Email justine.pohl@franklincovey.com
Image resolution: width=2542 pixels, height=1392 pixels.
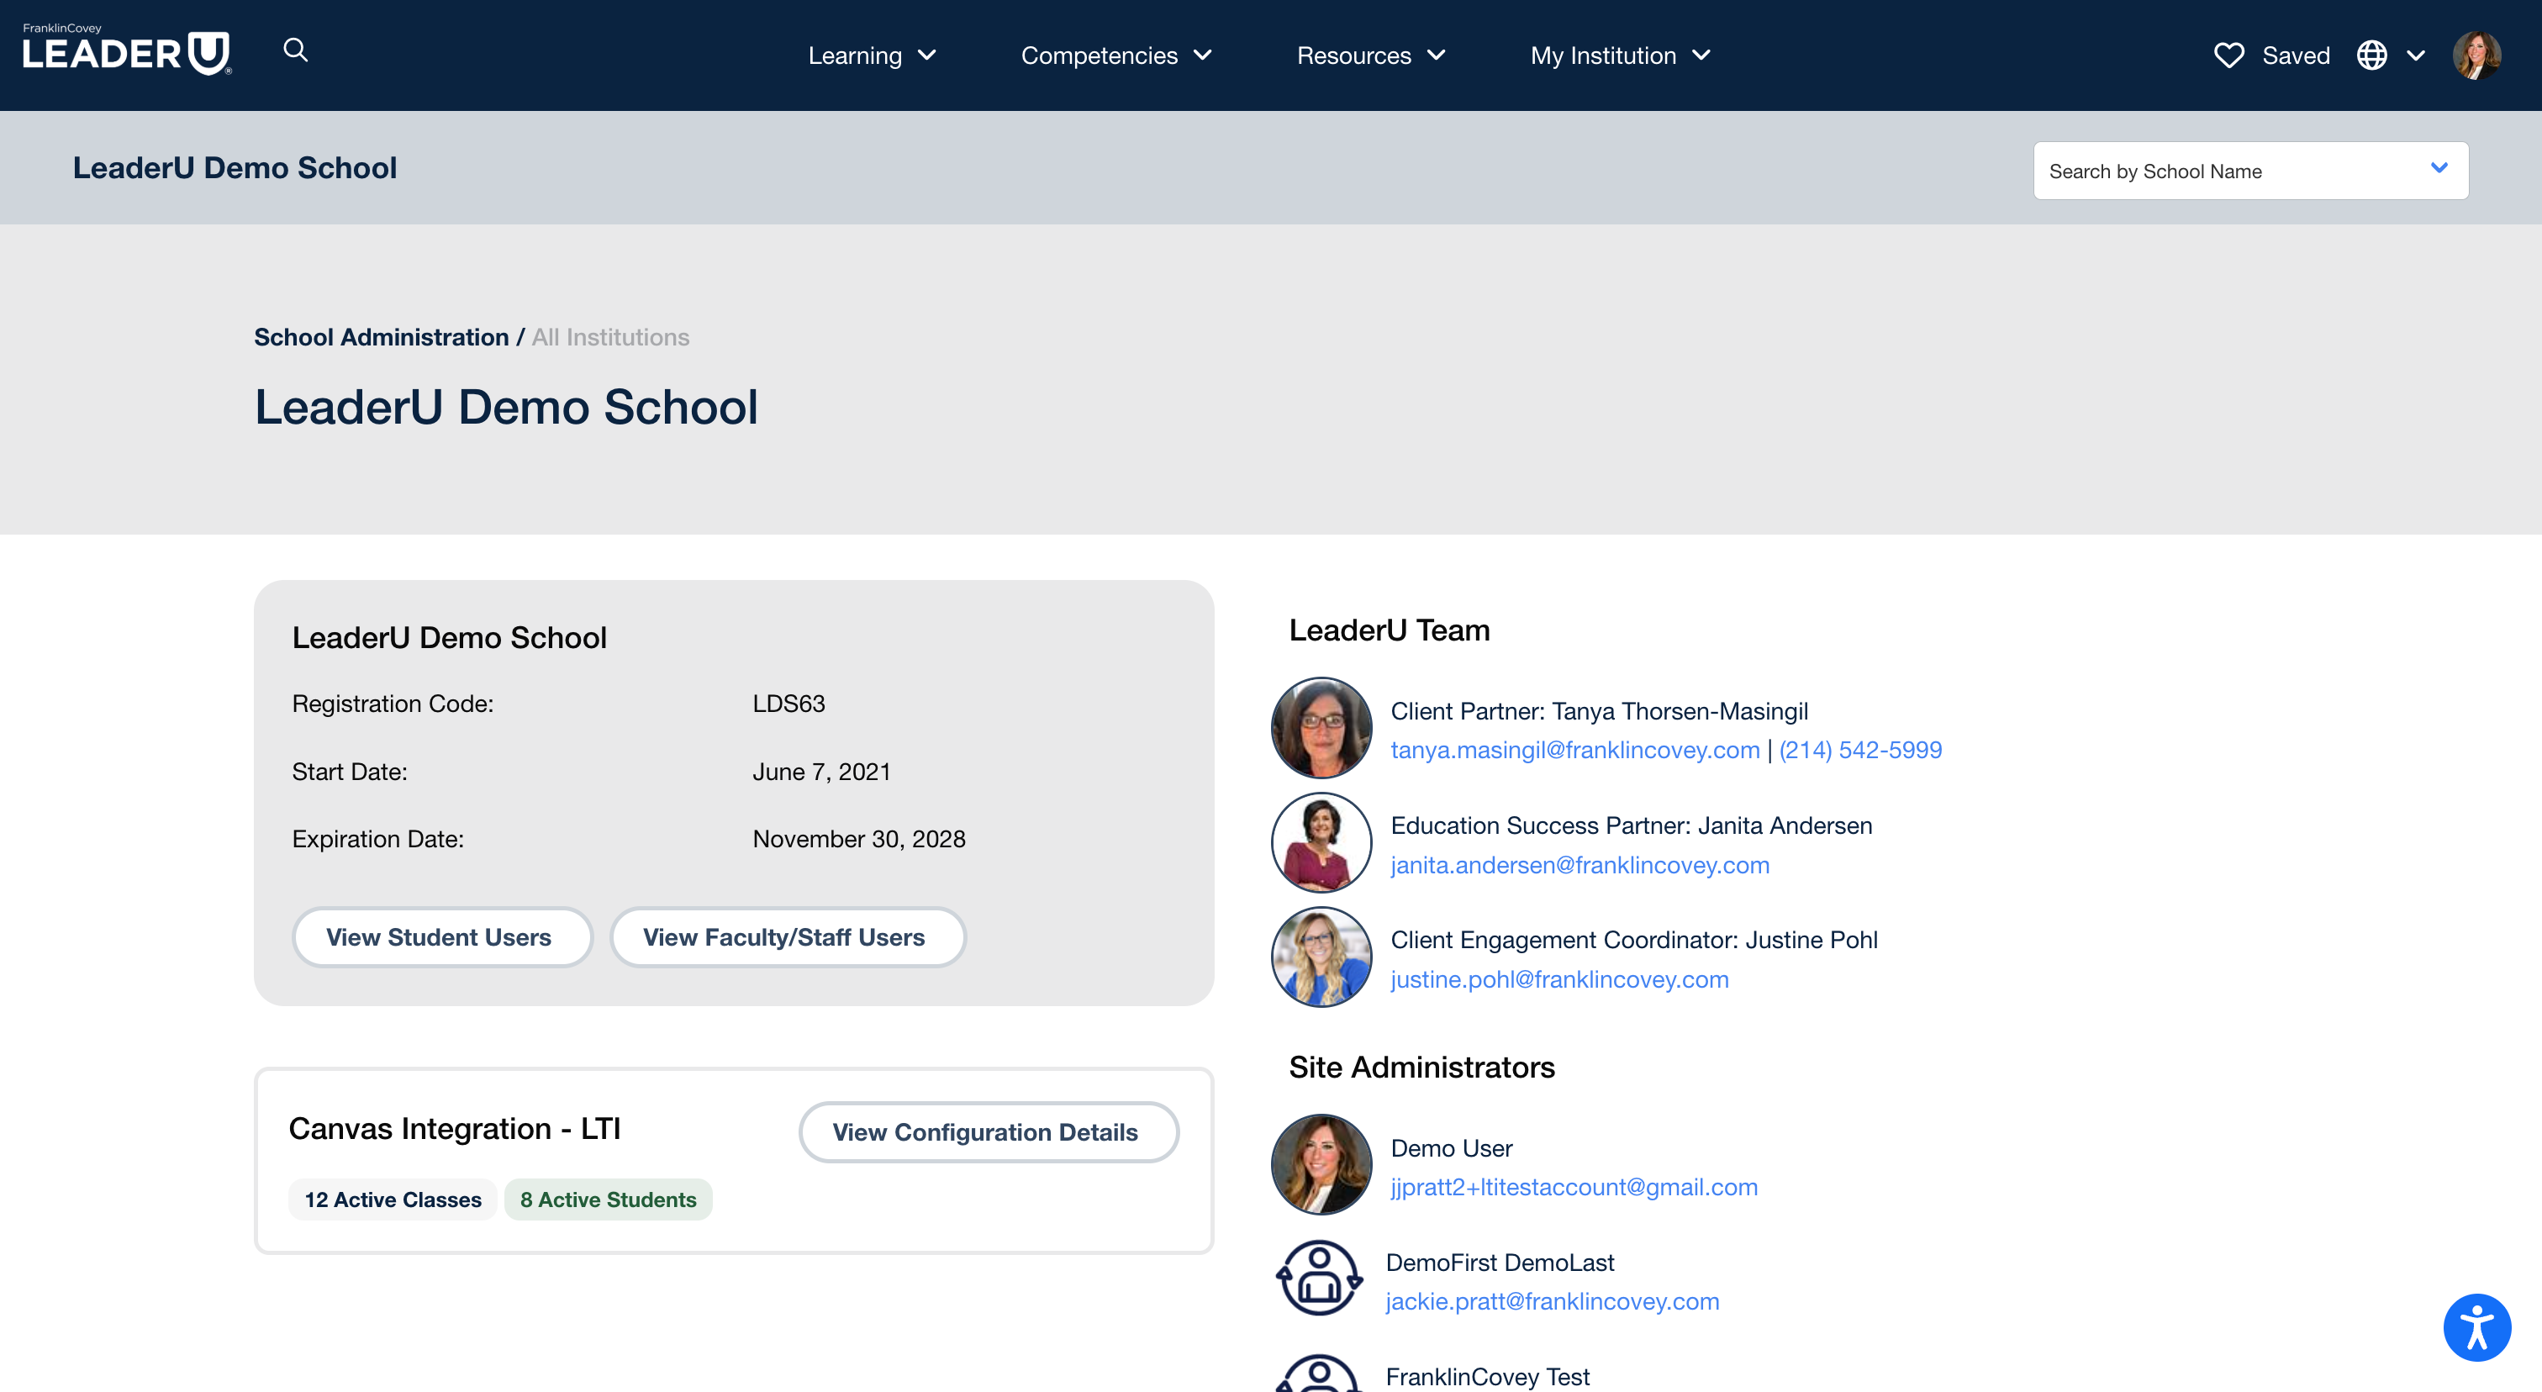pos(1559,979)
